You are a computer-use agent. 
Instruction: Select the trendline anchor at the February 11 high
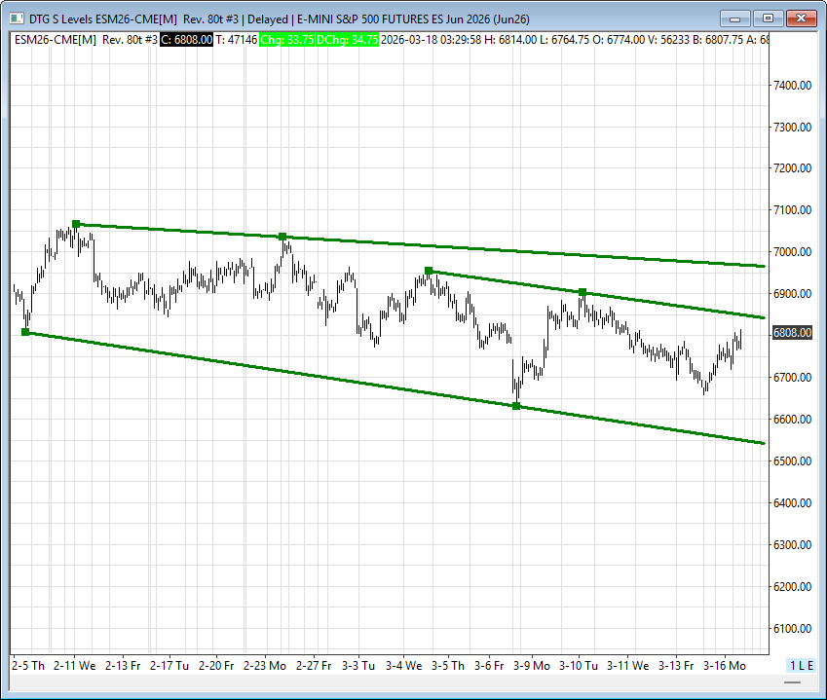[76, 224]
